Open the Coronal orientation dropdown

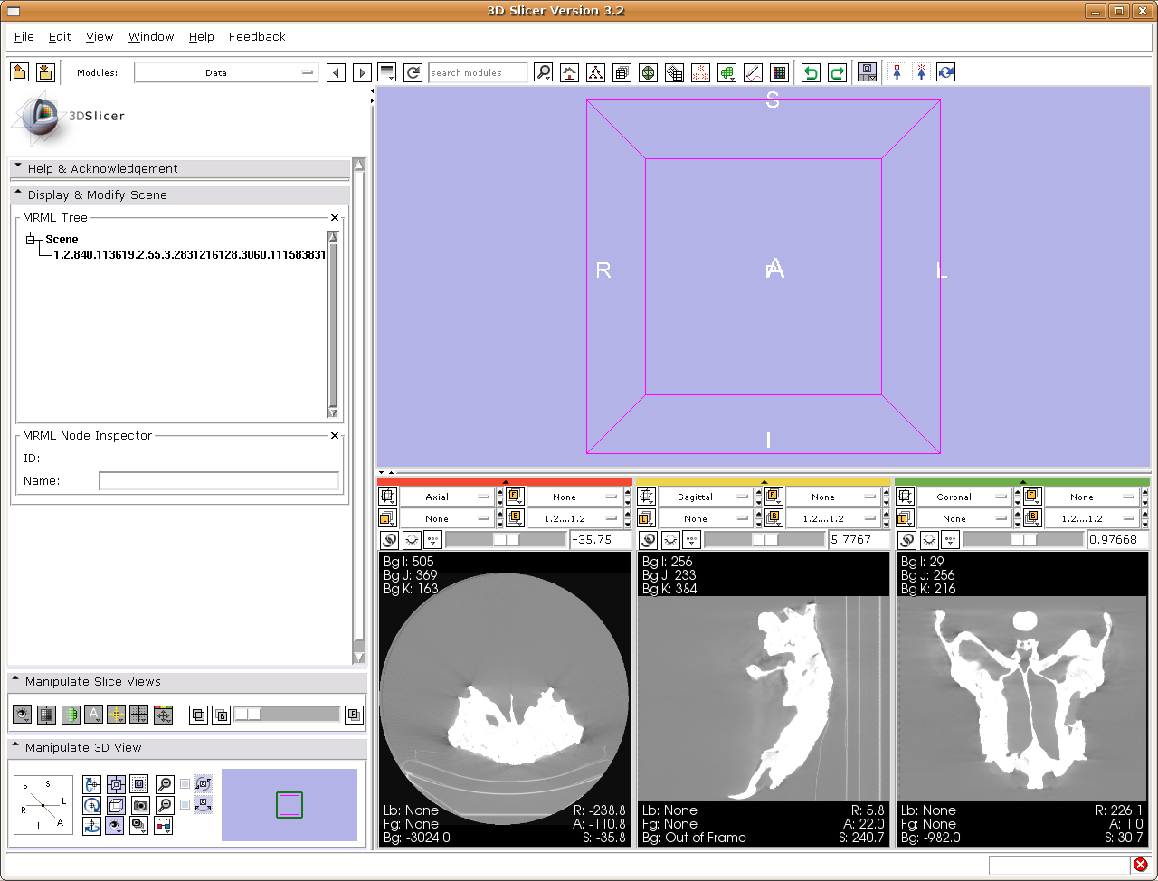pyautogui.click(x=964, y=497)
